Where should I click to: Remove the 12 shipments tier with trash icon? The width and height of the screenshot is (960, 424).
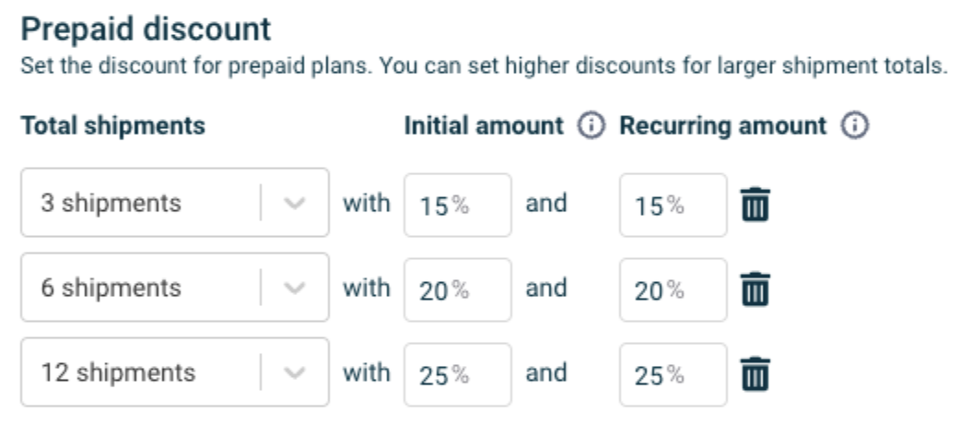click(x=755, y=373)
